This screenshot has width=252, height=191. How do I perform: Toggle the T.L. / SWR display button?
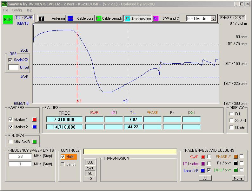click(24, 18)
